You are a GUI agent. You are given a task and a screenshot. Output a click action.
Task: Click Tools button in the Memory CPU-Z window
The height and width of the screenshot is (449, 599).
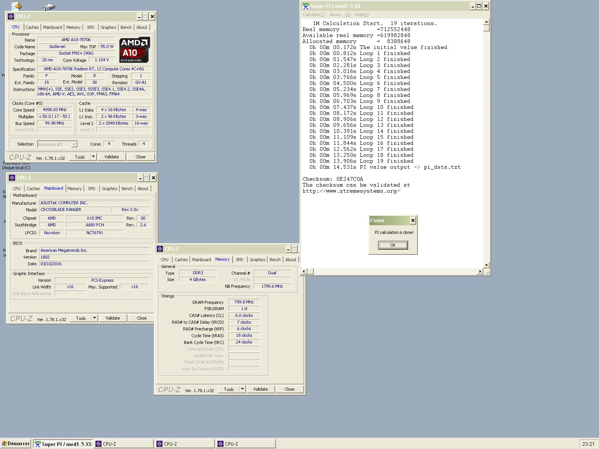tap(229, 389)
